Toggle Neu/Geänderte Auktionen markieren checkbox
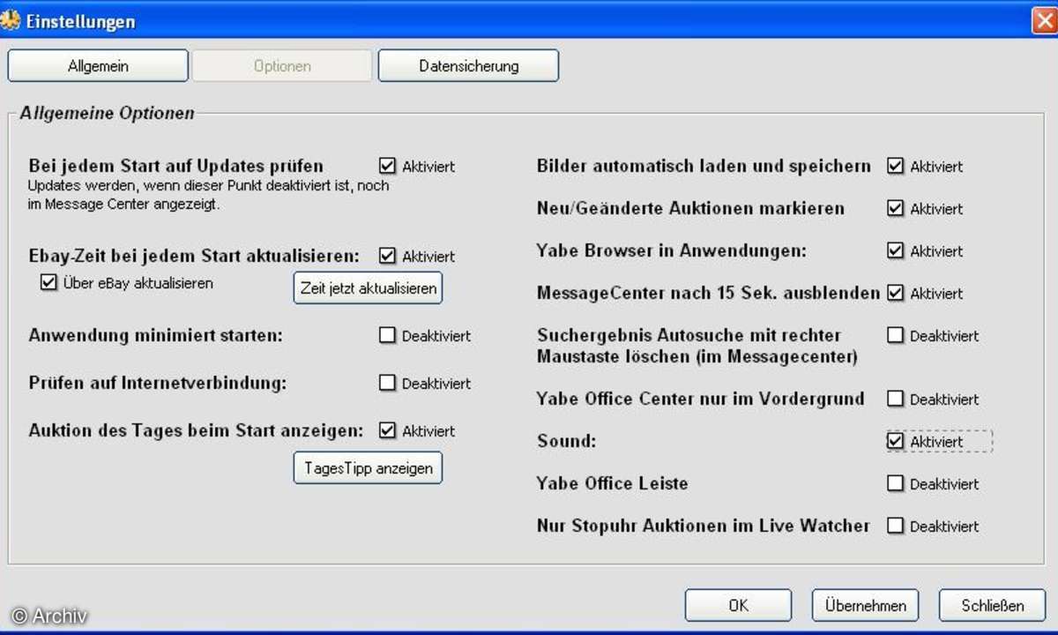The width and height of the screenshot is (1058, 635). tap(896, 208)
